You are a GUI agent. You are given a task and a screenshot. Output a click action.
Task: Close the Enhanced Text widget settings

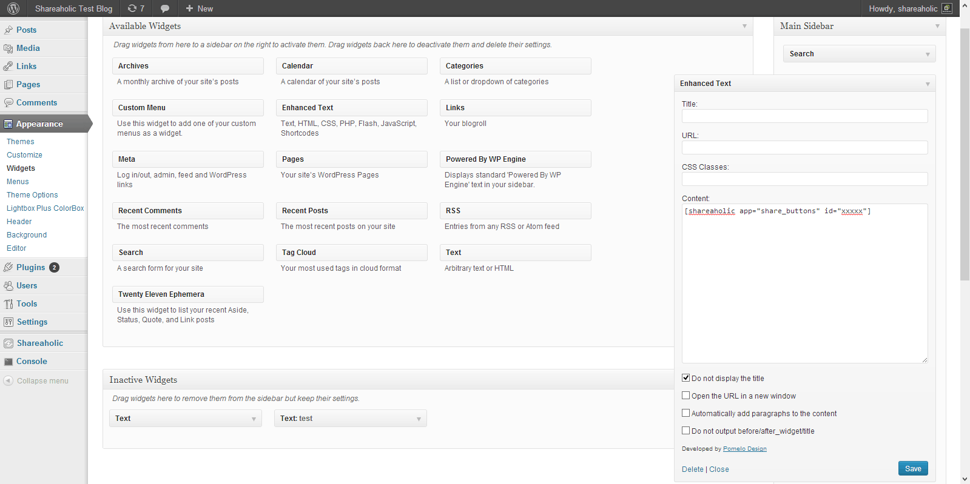click(719, 469)
